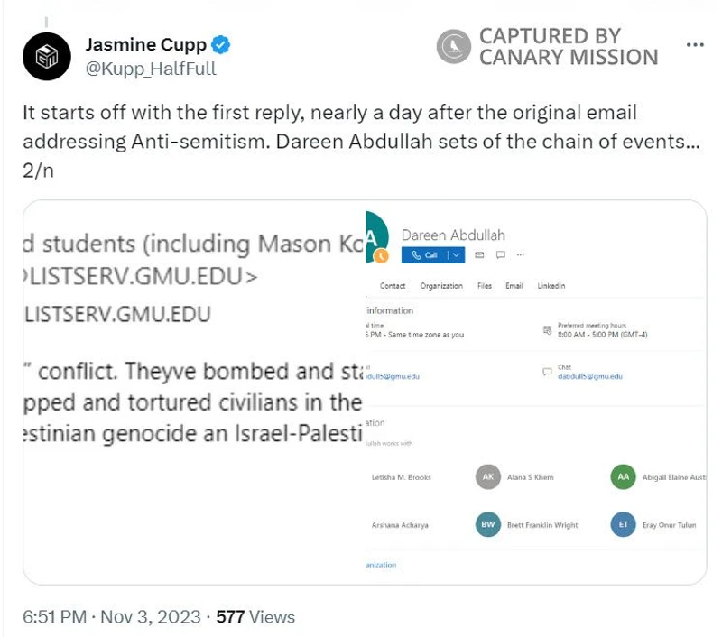Screen dimensions: 722x637
Task: Click the @Kupp_HalfFull handle
Action: coord(151,69)
